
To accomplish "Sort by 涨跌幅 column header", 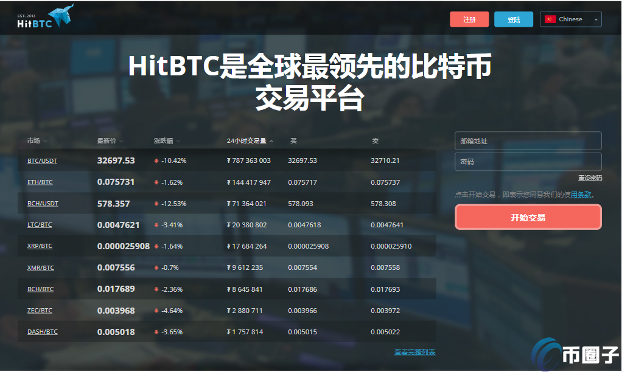I will [x=167, y=140].
